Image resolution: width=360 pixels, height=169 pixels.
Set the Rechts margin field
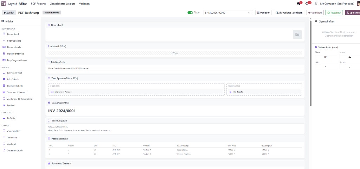point(350,67)
